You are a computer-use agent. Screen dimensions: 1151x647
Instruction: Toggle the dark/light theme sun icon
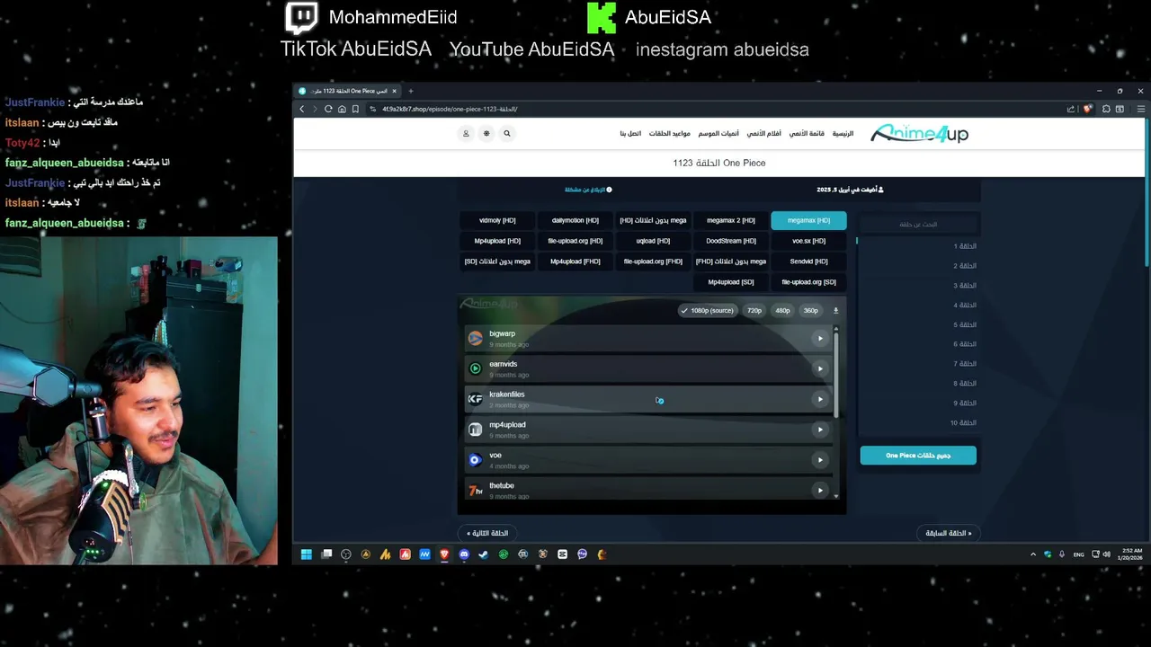click(x=486, y=134)
